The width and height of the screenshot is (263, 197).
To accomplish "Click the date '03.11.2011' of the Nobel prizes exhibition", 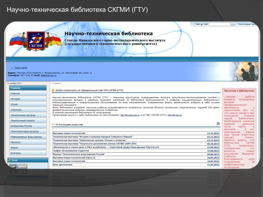I will (213, 140).
